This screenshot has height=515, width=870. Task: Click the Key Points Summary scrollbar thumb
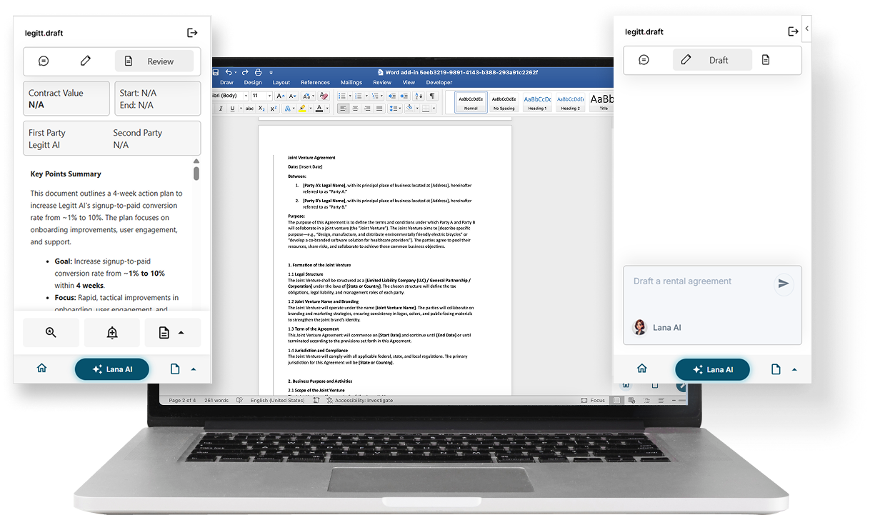click(196, 173)
